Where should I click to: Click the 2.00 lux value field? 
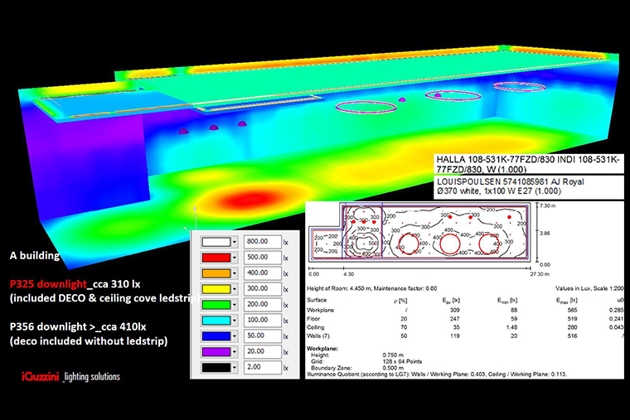coord(263,367)
